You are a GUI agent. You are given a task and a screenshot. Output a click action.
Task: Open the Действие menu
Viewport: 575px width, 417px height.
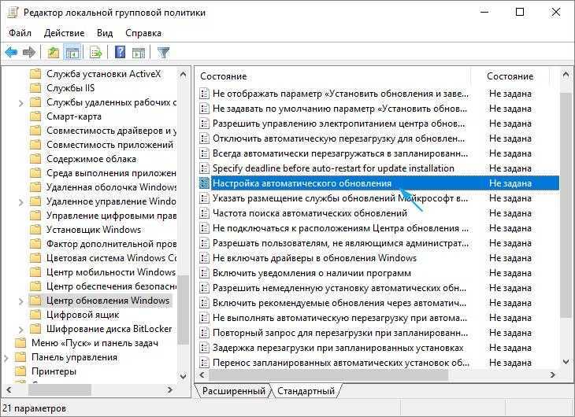point(64,33)
